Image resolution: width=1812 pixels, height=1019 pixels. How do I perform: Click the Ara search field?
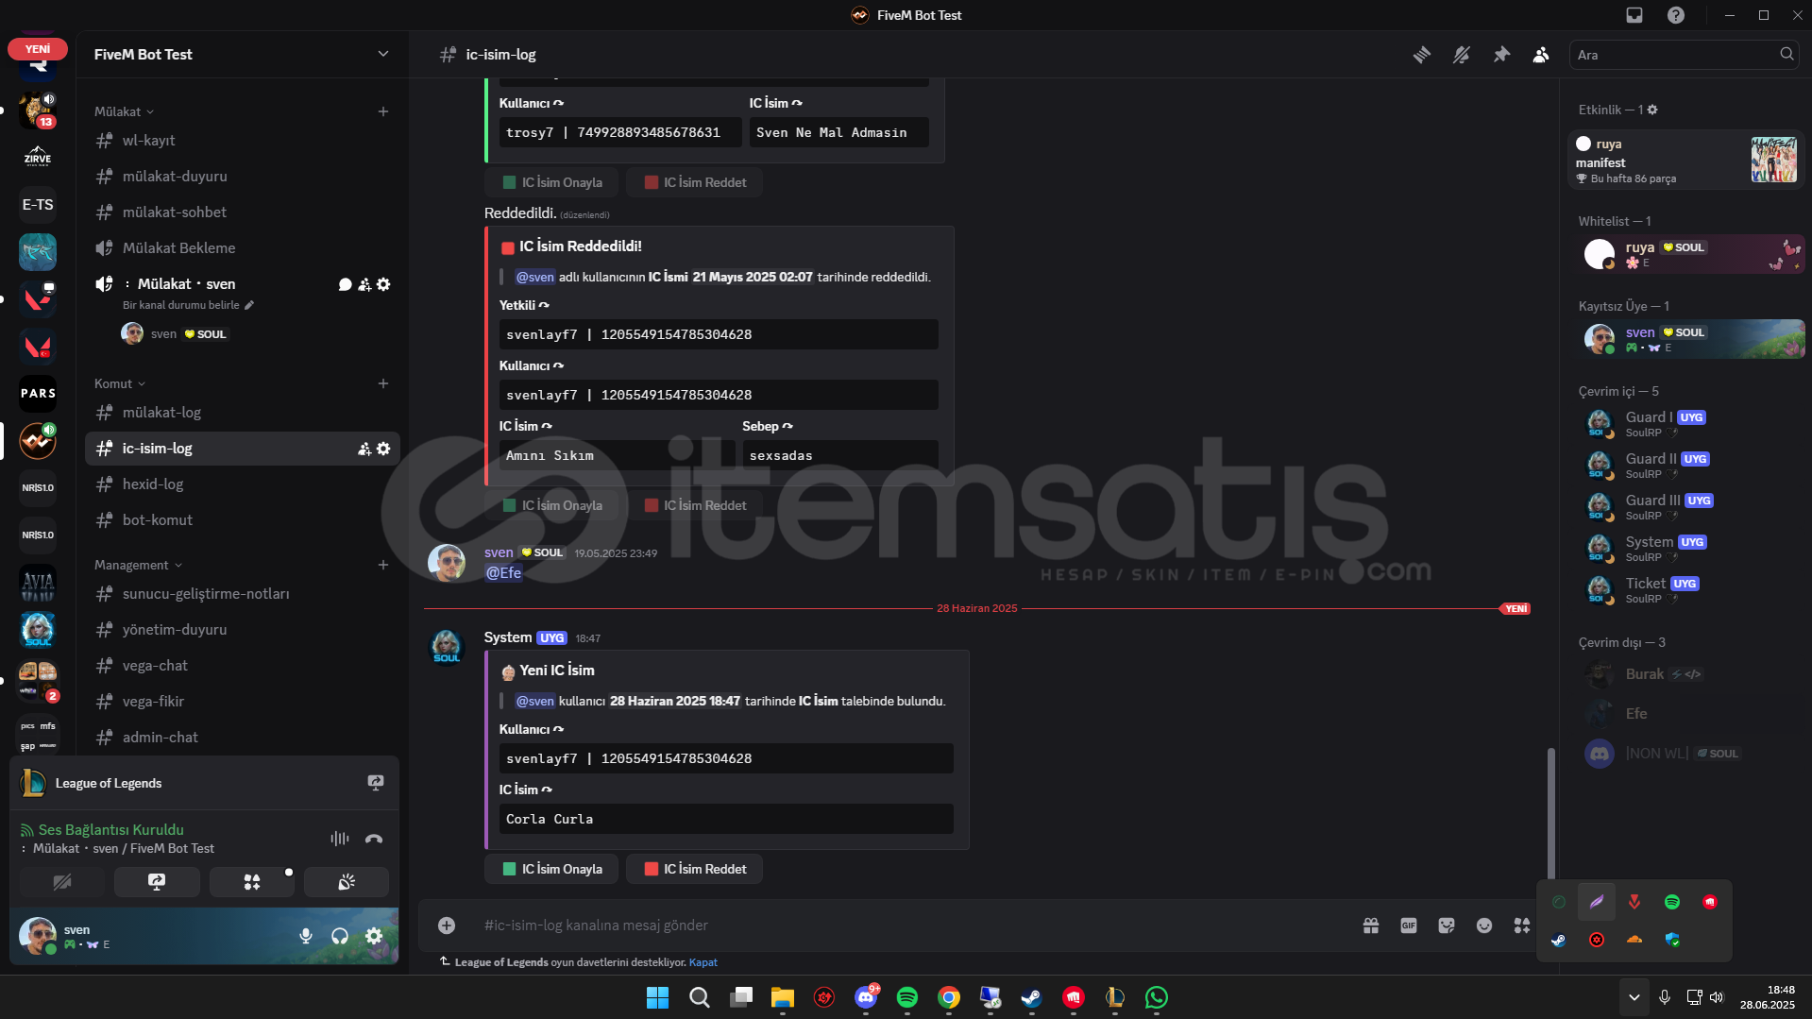tap(1685, 55)
